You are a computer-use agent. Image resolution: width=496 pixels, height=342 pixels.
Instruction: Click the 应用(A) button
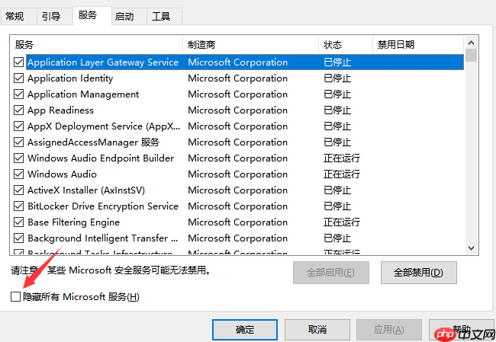coord(389,330)
